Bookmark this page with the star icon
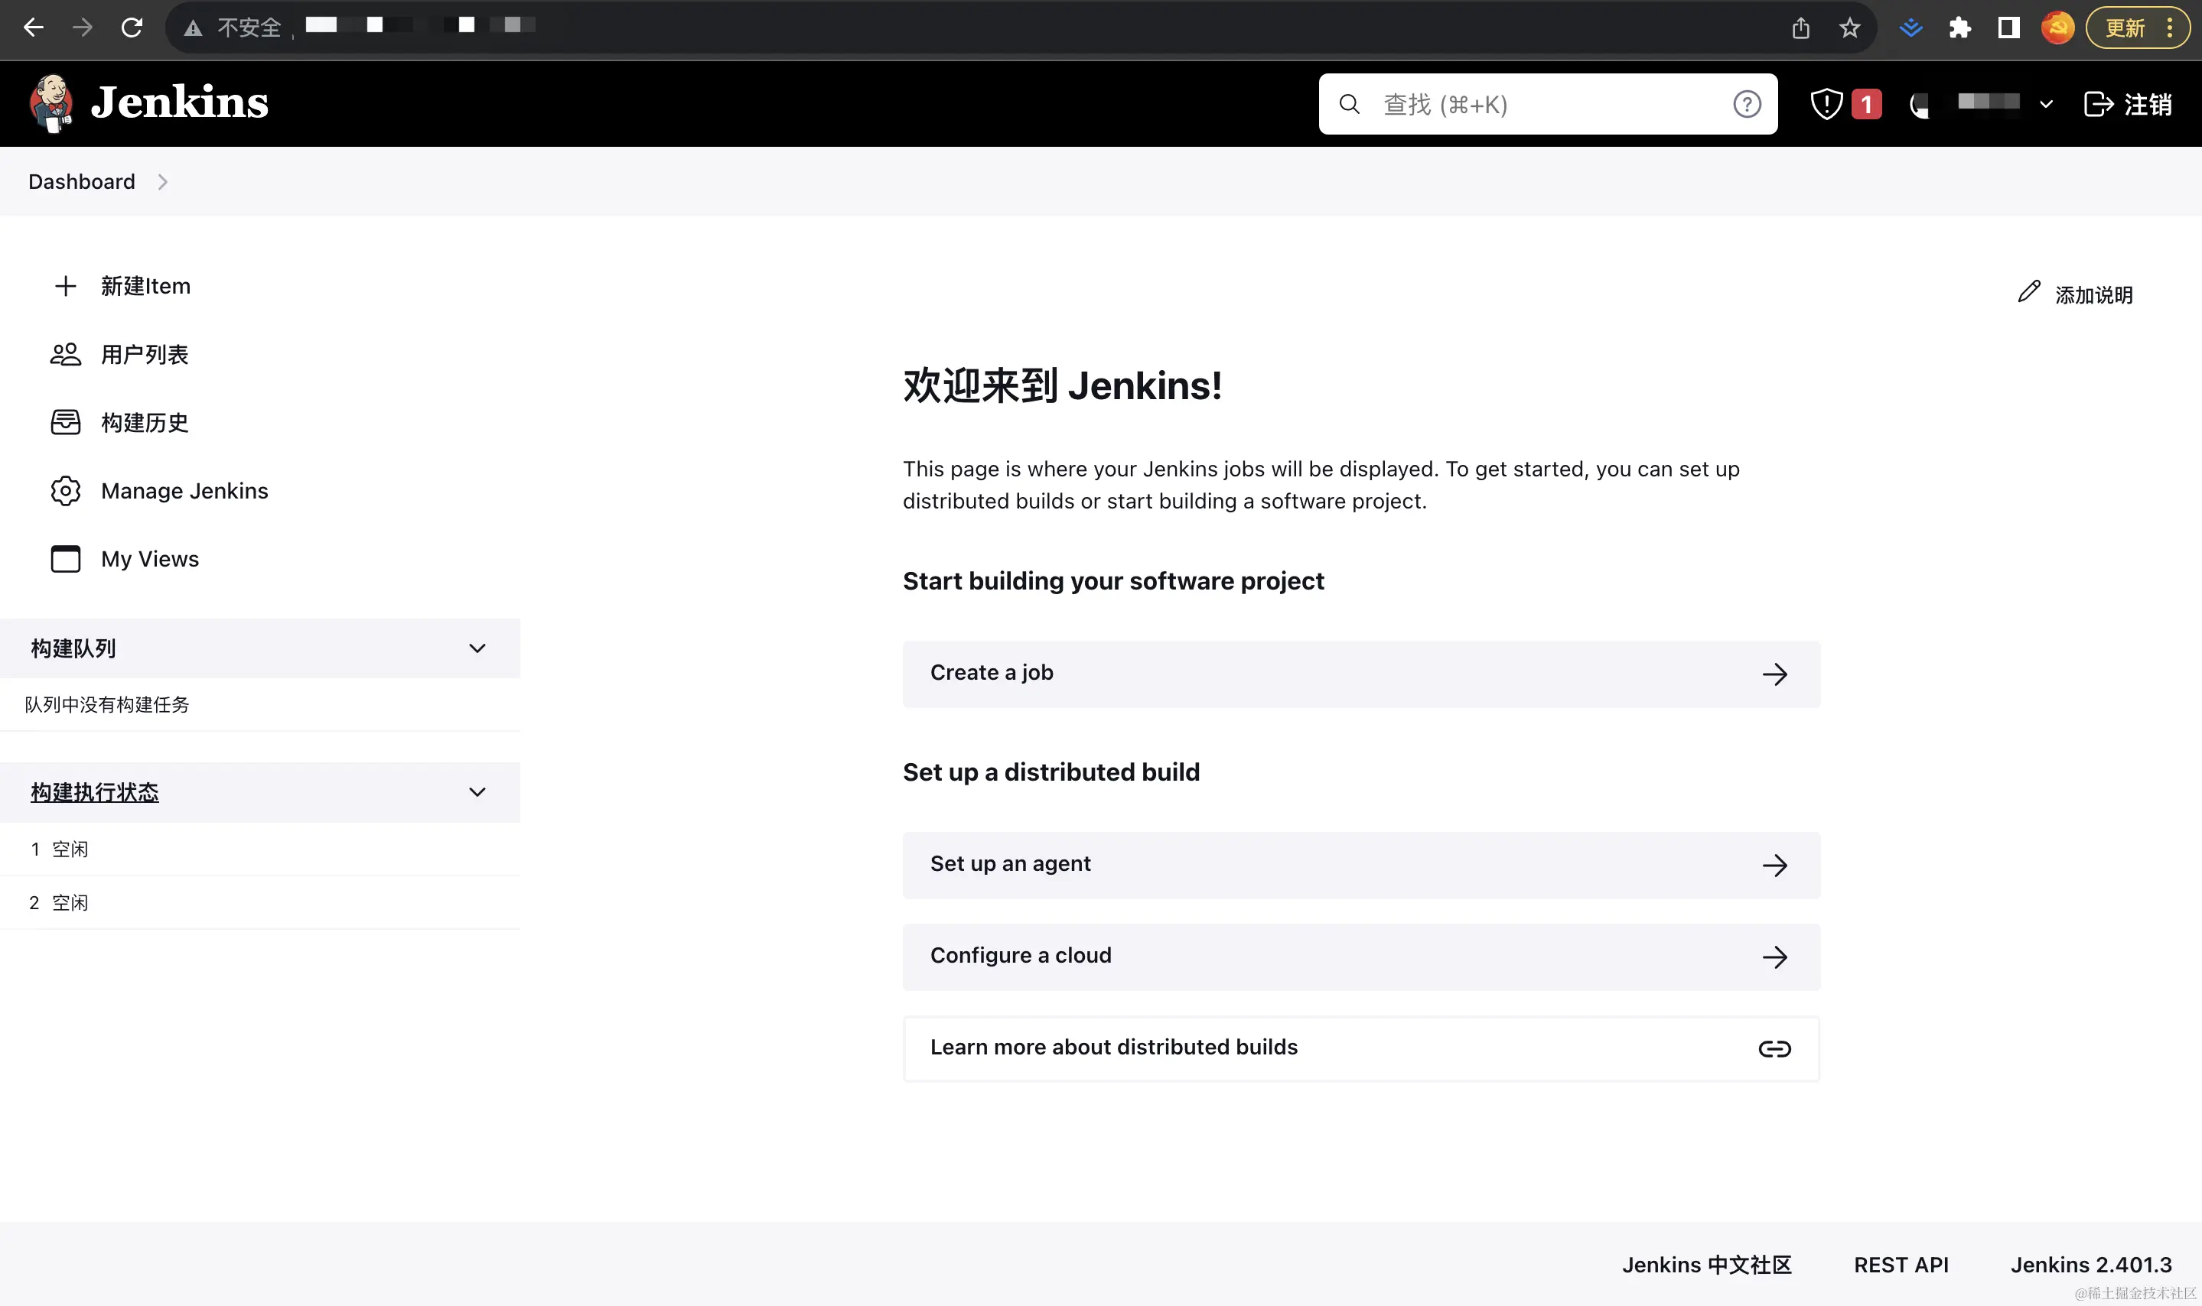The image size is (2202, 1306). click(1849, 28)
